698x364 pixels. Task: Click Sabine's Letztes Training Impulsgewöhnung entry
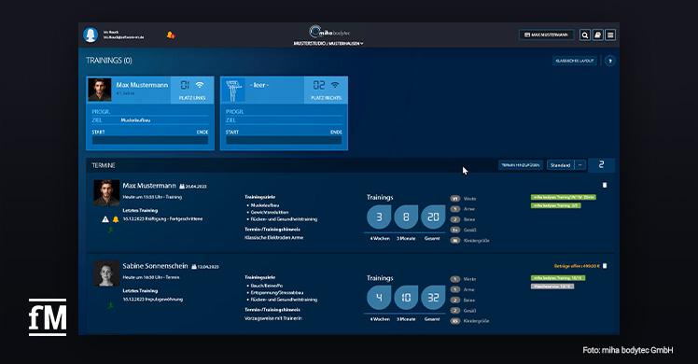153,300
